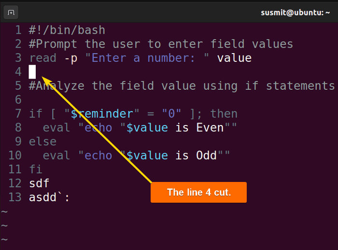The height and width of the screenshot is (250, 338).
Task: Click the susmit@ubuntu window title
Action: click(295, 13)
